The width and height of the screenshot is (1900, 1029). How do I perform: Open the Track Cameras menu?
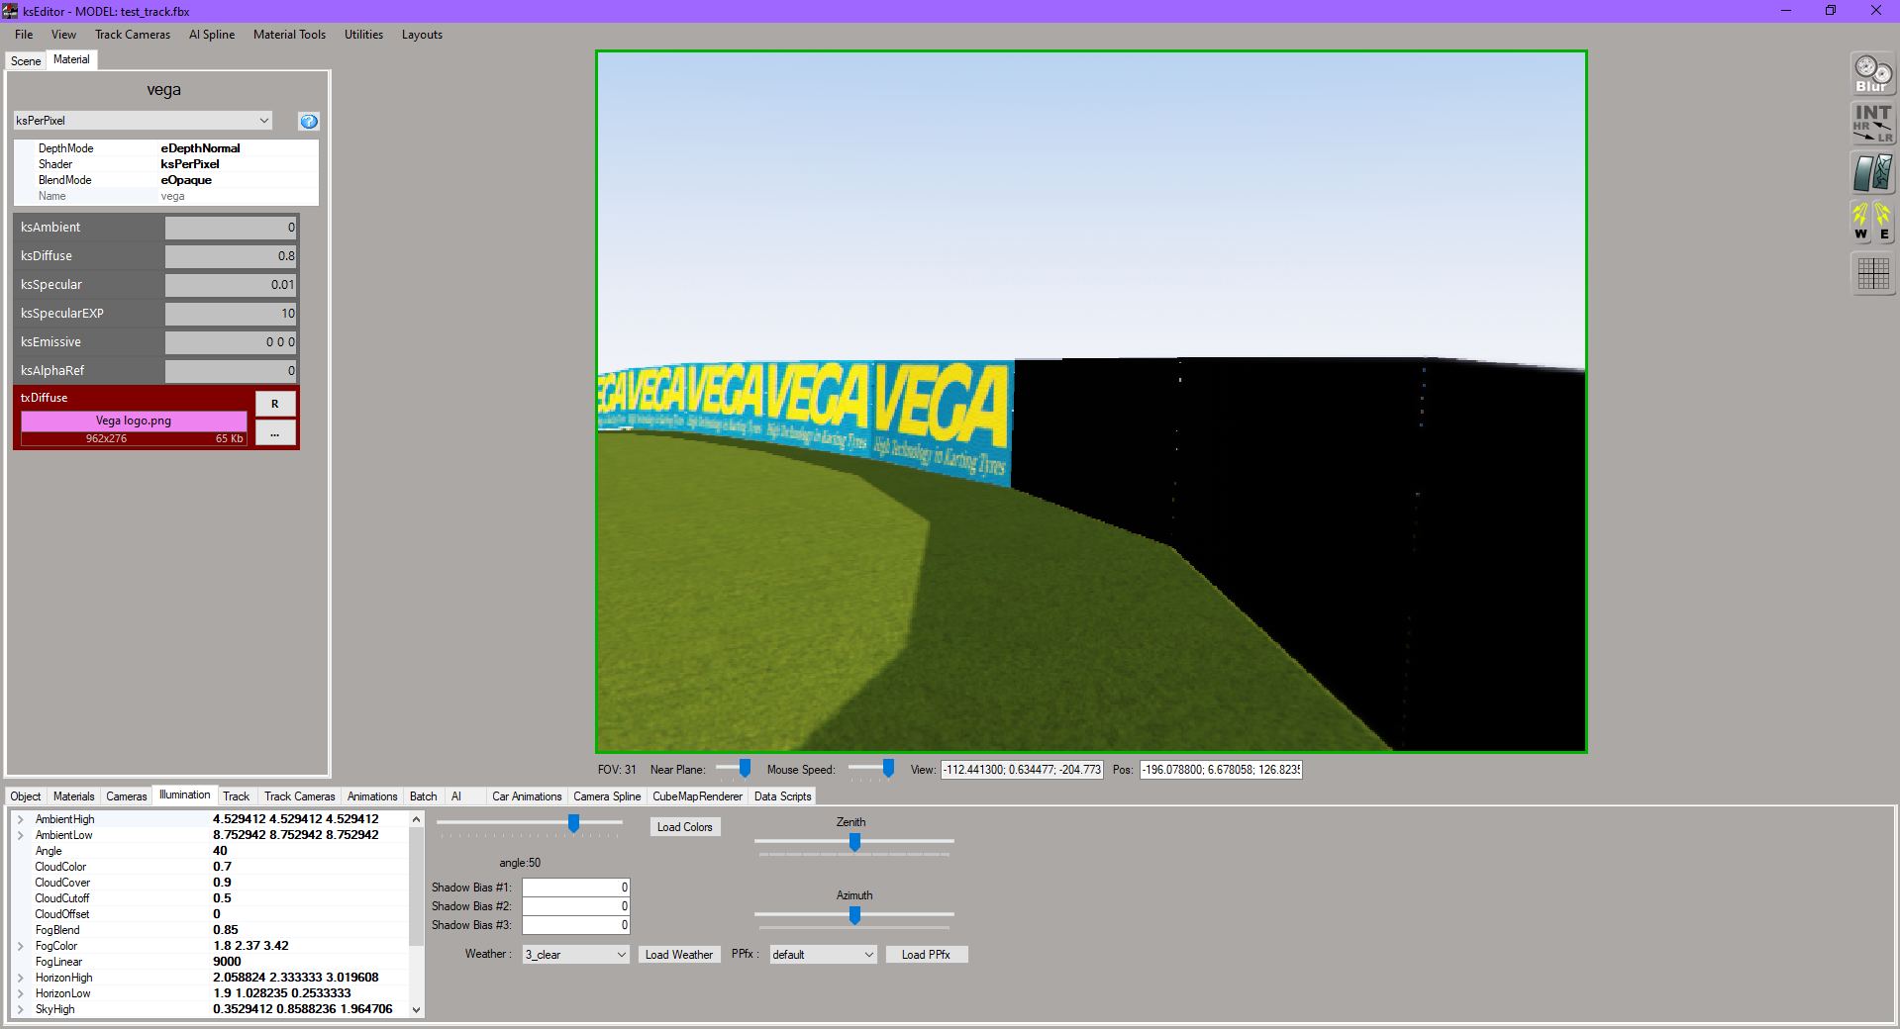pos(133,35)
